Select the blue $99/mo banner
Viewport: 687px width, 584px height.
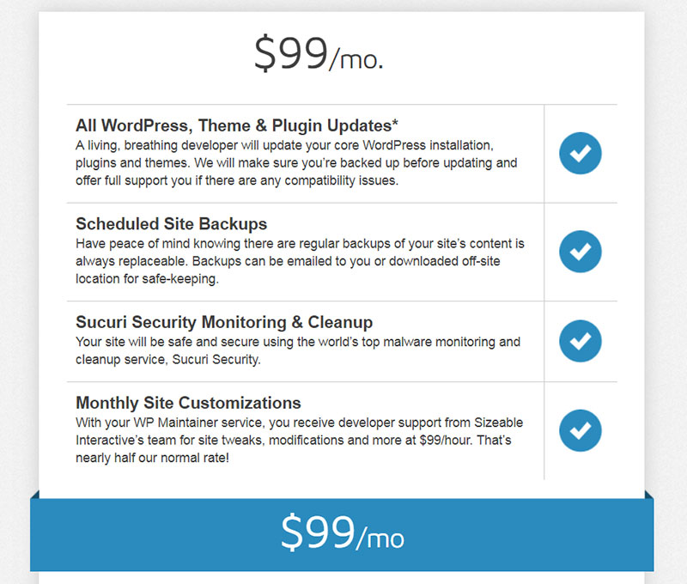pos(342,534)
